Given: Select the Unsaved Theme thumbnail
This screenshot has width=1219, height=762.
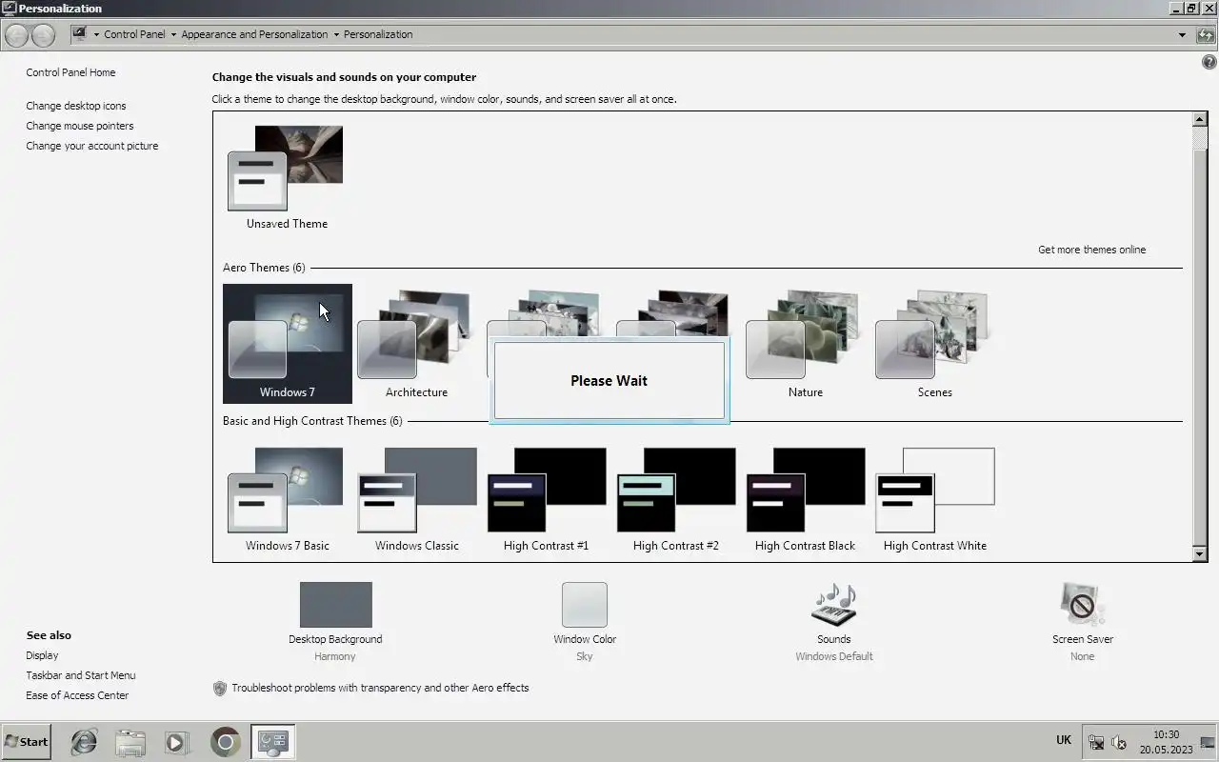Looking at the screenshot, I should pos(287,178).
